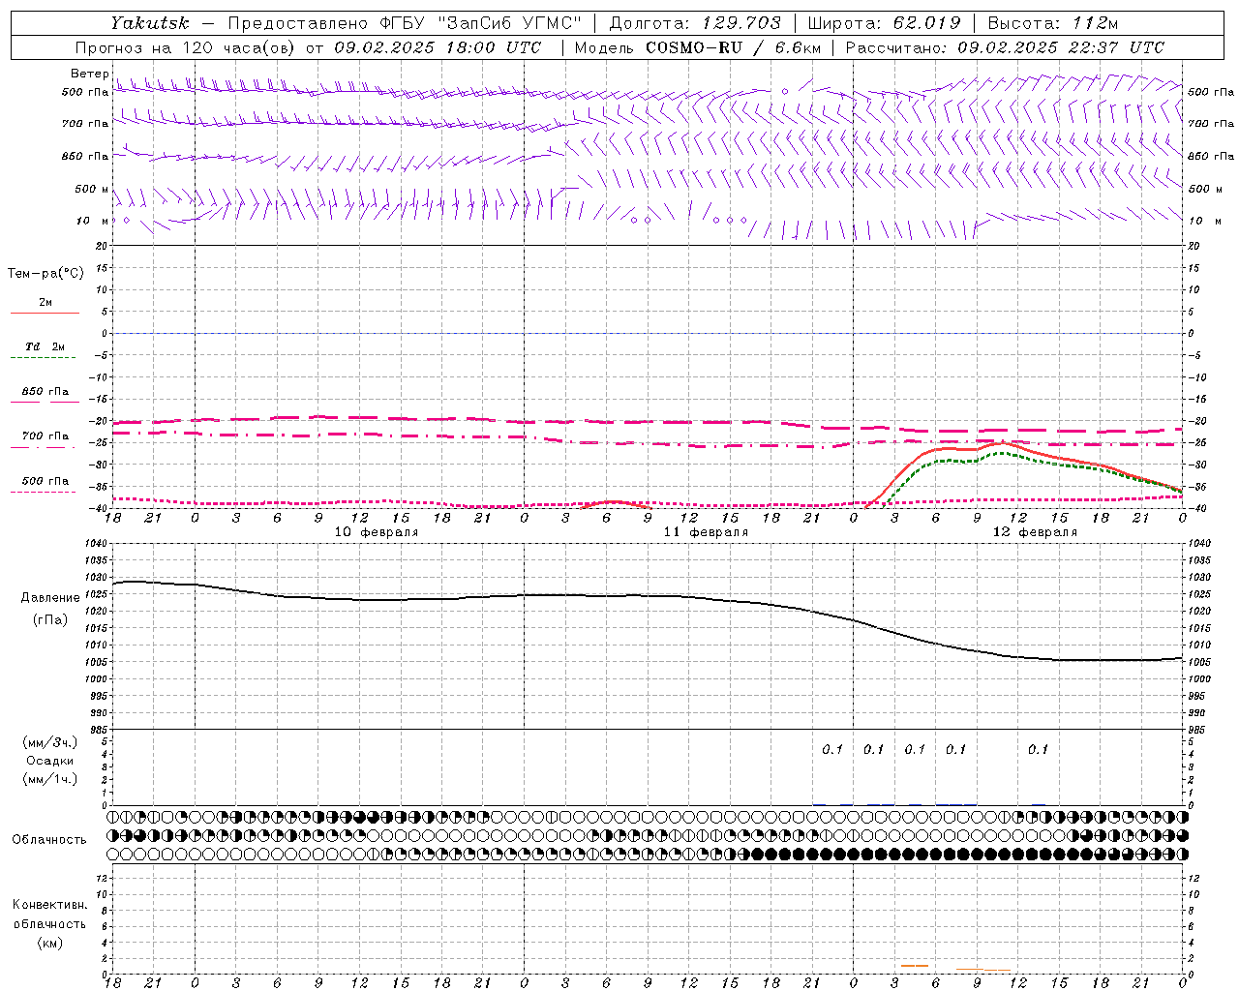Viewport: 1239px width, 991px height.
Task: Click the dashed line sample under Td 2м
Action: pos(44,357)
